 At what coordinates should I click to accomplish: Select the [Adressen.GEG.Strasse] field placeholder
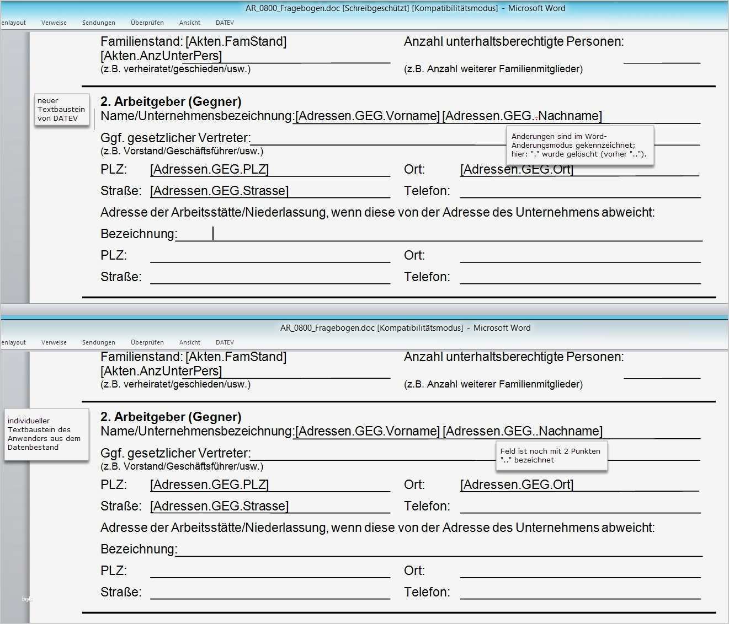220,191
